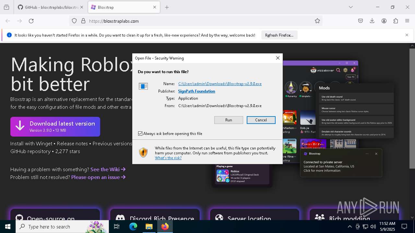Image resolution: width=415 pixels, height=233 pixels.
Task: Open the Firefox account icon
Action: pos(384,21)
